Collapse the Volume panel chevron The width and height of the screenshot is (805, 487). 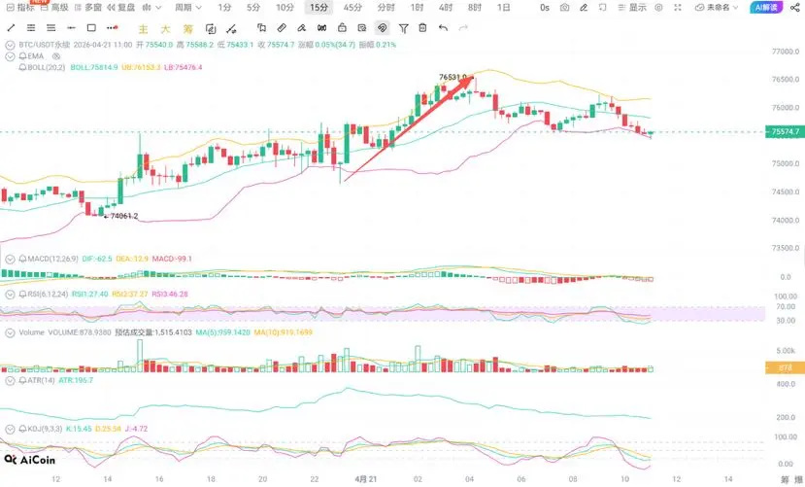tap(10, 332)
